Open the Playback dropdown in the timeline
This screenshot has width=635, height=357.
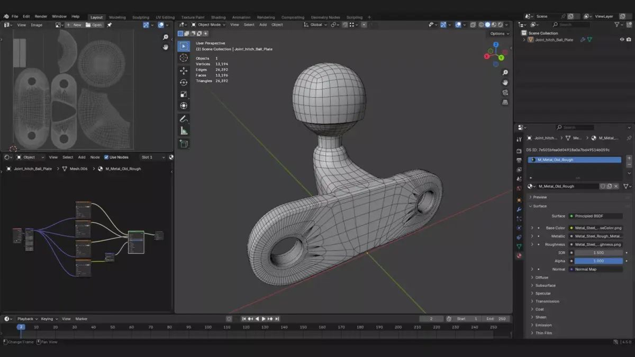tap(27, 319)
